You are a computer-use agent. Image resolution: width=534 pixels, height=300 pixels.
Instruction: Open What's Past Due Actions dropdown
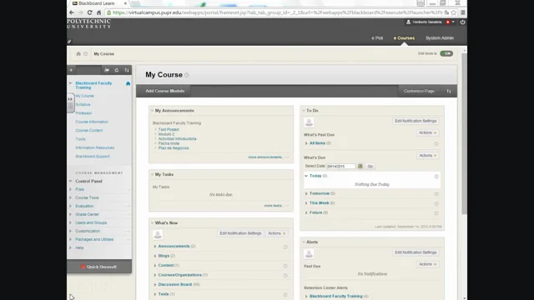coord(428,132)
